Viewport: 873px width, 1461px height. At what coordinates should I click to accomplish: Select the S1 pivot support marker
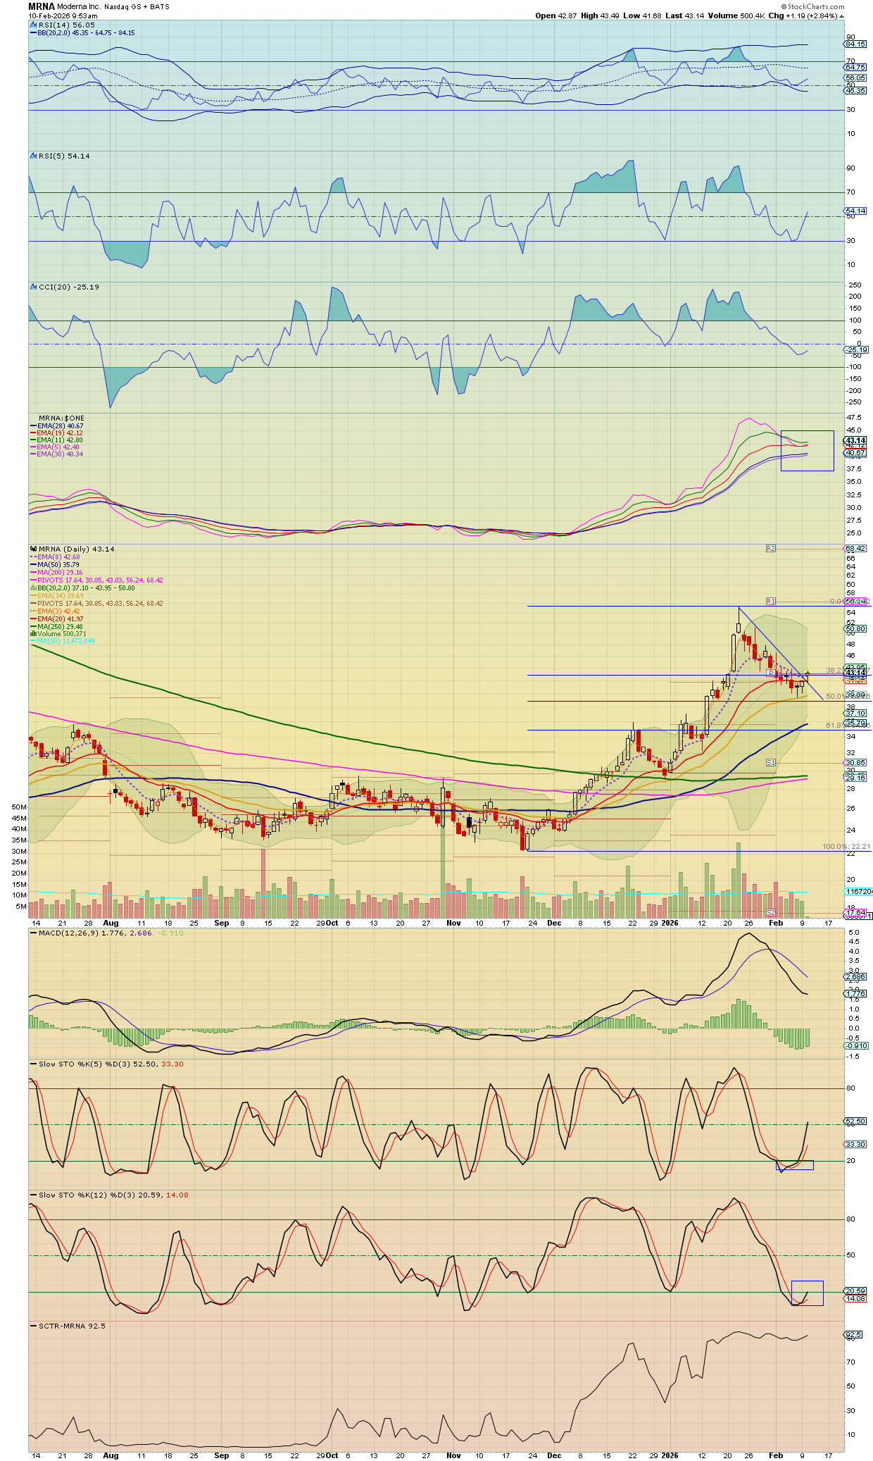pyautogui.click(x=771, y=762)
